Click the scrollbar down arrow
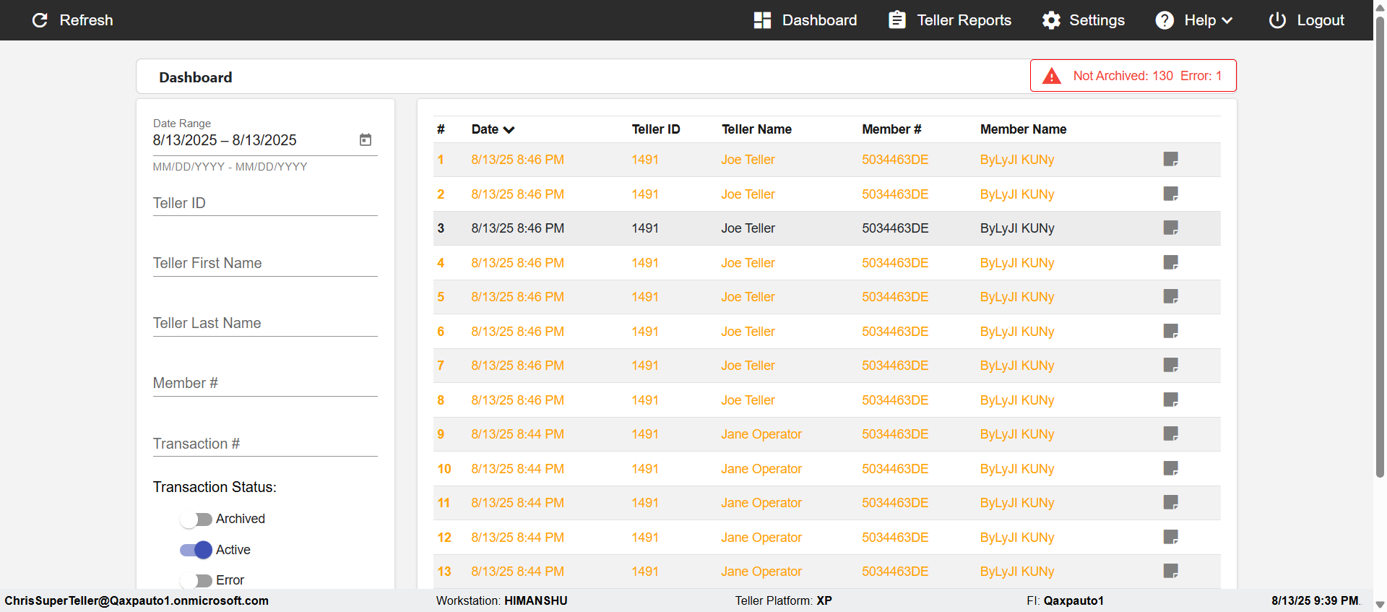This screenshot has width=1387, height=612. point(1380,605)
